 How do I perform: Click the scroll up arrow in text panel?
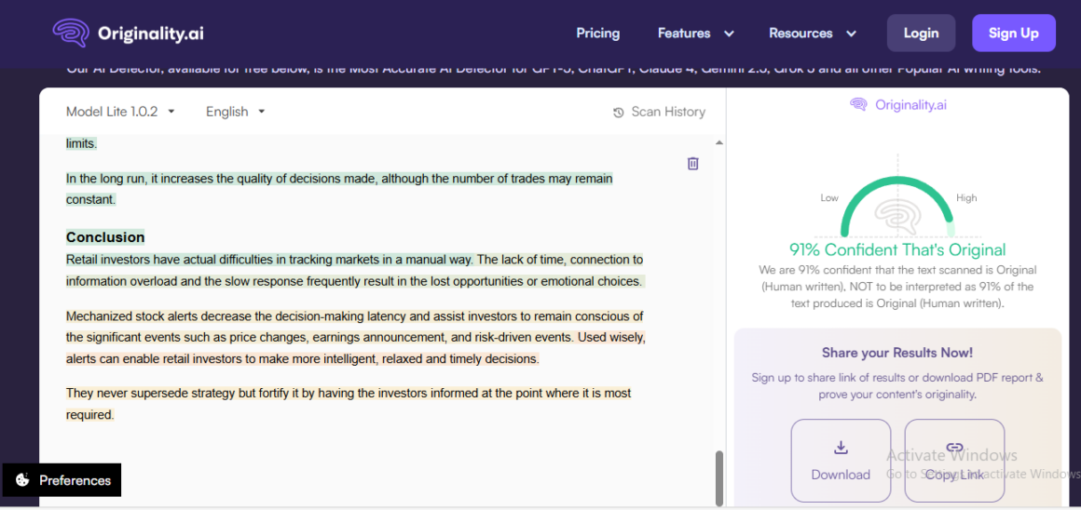click(718, 143)
